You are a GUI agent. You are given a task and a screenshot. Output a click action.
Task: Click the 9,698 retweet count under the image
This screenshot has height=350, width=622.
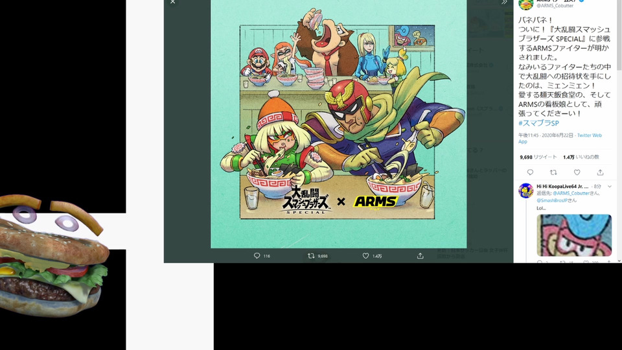[323, 257]
